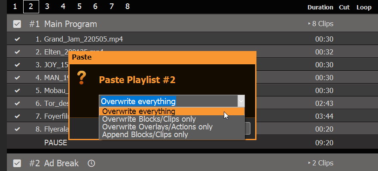Toggle the checkmark next to clip 4 MAN
The width and height of the screenshot is (378, 171).
coord(17,78)
